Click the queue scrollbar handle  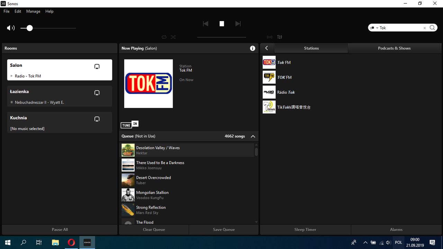point(256,151)
